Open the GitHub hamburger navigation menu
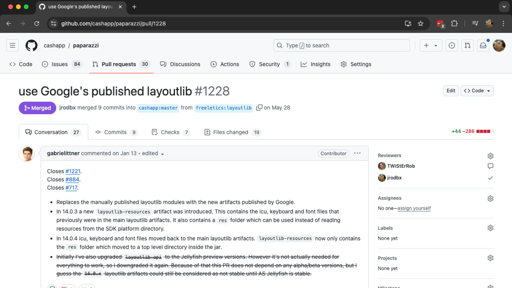The height and width of the screenshot is (288, 512). (x=13, y=45)
